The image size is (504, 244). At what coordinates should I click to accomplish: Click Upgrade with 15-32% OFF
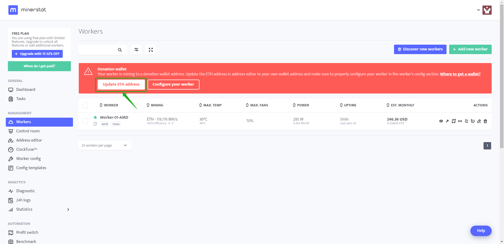[x=37, y=54]
